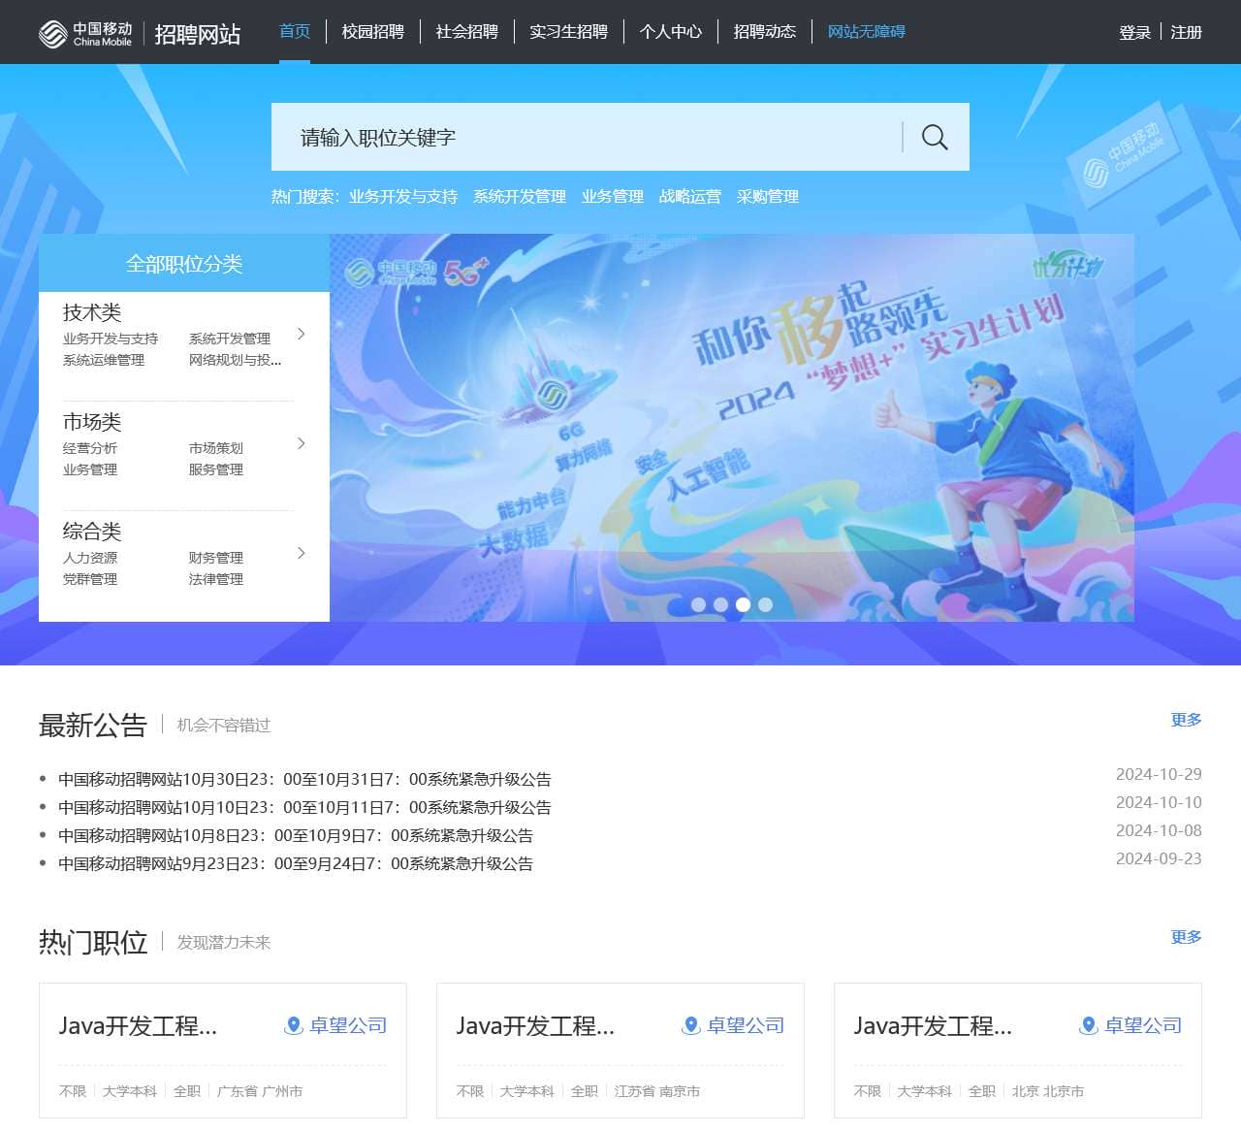The height and width of the screenshot is (1132, 1241).
Task: Open 党群管理 under 综合类
Action: 90,579
